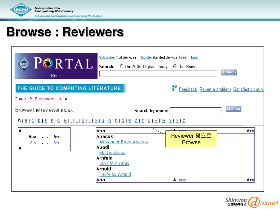This screenshot has width=280, height=210.
Task: Jump to letter Y in index
Action: (177, 121)
